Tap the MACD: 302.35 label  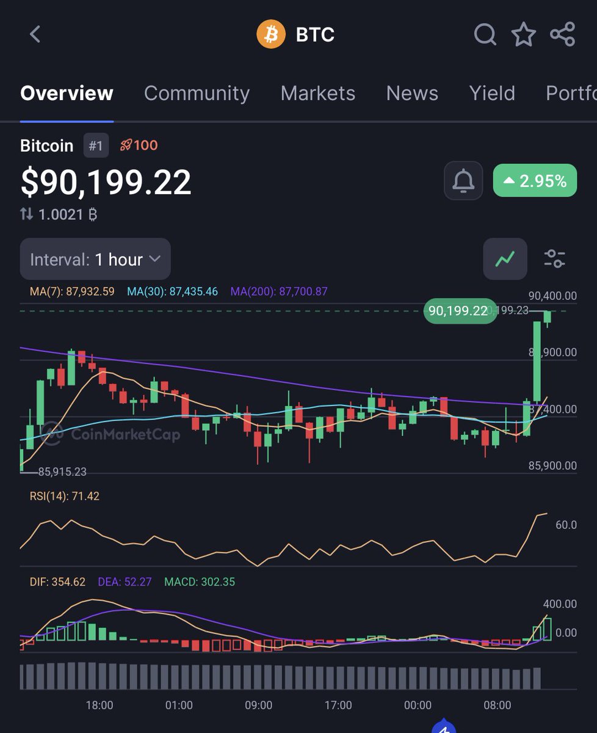tap(200, 582)
